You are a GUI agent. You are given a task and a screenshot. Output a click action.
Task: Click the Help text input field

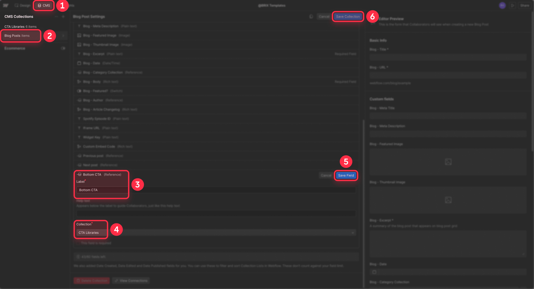[216, 213]
